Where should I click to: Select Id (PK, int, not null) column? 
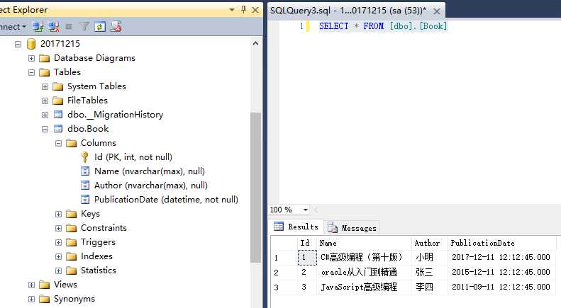(133, 157)
